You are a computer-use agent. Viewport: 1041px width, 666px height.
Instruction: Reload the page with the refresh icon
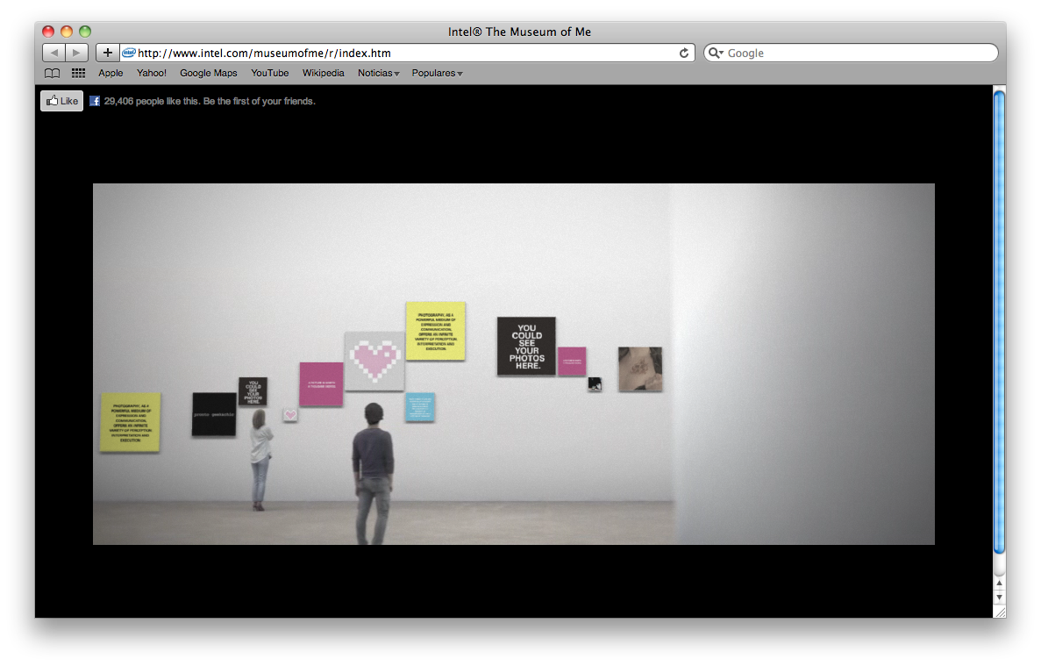click(684, 53)
